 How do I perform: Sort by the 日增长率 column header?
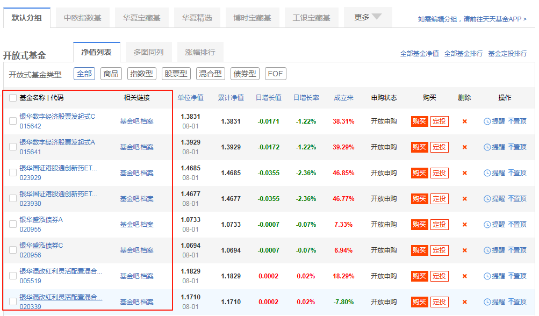coord(306,98)
